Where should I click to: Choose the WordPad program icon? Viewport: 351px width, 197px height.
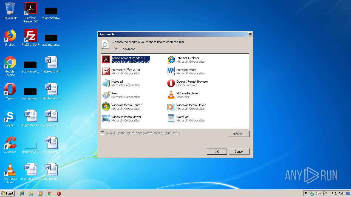[171, 118]
